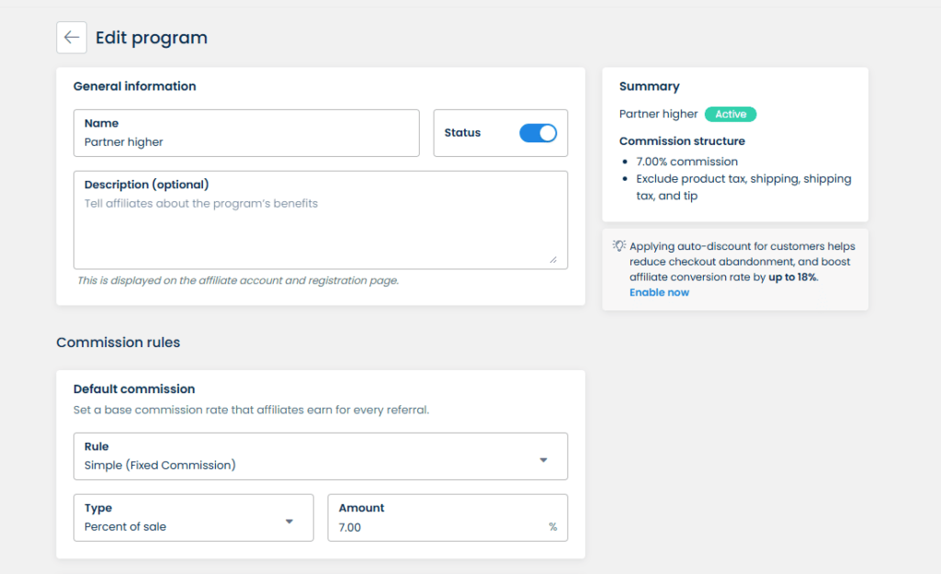Click the Enable now link
Screen dimensions: 941x574
659,292
